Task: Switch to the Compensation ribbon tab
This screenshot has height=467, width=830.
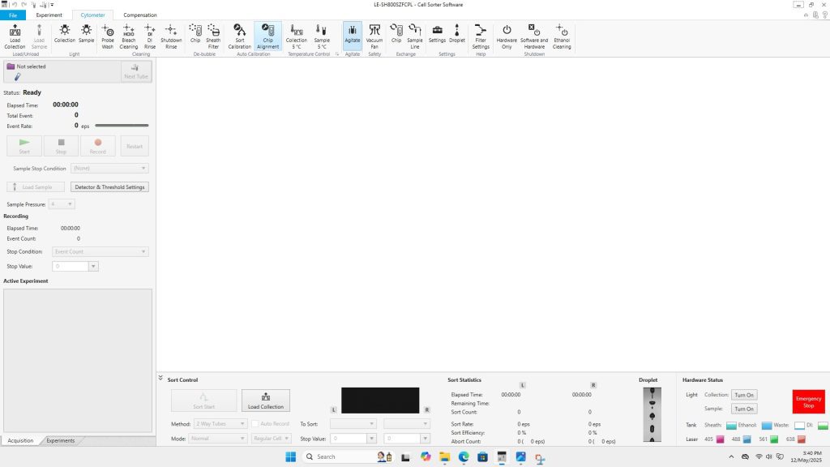Action: coord(140,15)
